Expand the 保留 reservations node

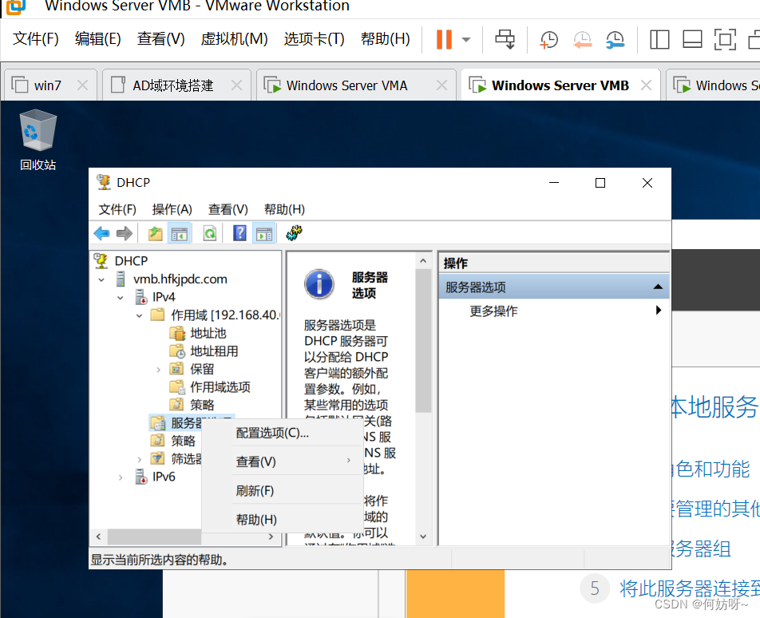coord(158,369)
